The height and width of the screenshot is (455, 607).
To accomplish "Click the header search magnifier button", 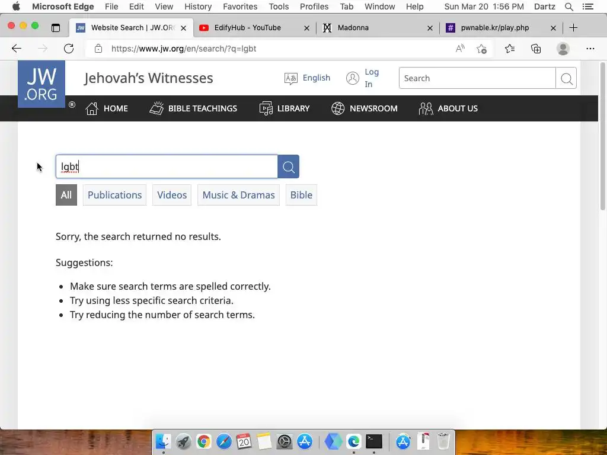I will (566, 79).
